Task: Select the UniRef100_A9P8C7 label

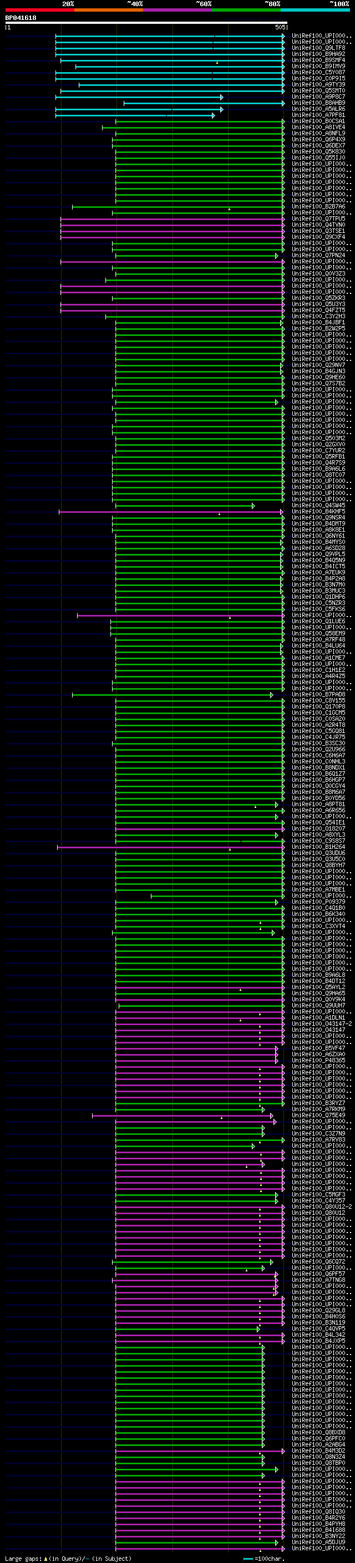Action: tap(318, 96)
